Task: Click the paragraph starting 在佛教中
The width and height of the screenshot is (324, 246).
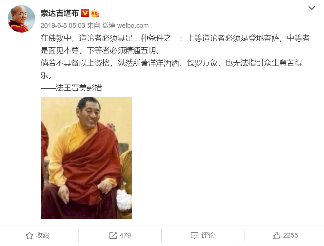Action: click(x=175, y=44)
